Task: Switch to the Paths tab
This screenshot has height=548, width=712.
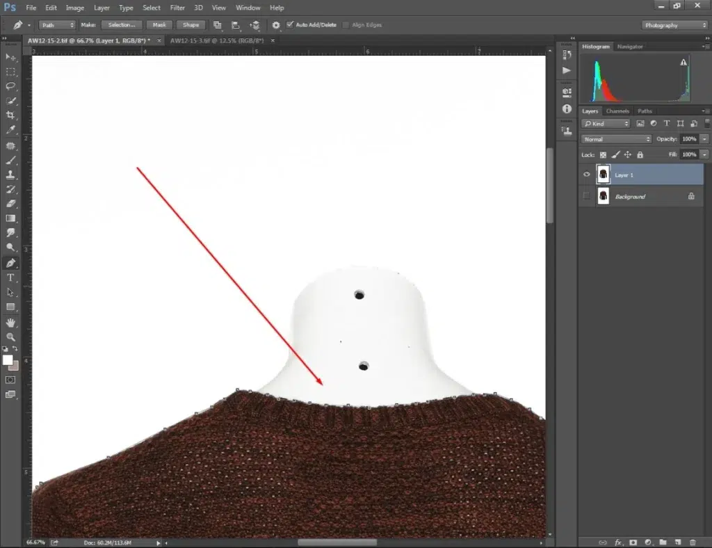Action: coord(645,111)
